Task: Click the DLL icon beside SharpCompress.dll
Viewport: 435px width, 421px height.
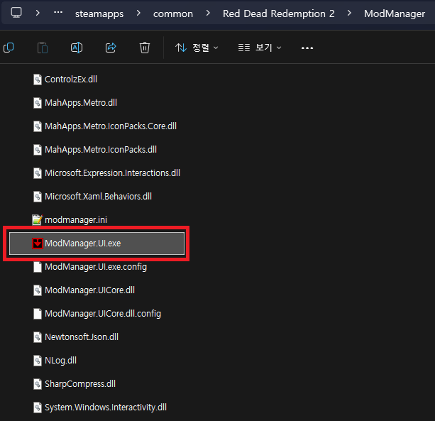Action: (x=38, y=384)
